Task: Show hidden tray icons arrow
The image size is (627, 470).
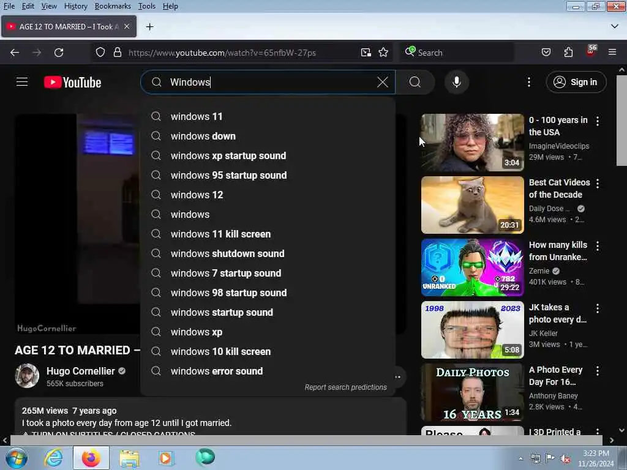Action: pyautogui.click(x=520, y=459)
